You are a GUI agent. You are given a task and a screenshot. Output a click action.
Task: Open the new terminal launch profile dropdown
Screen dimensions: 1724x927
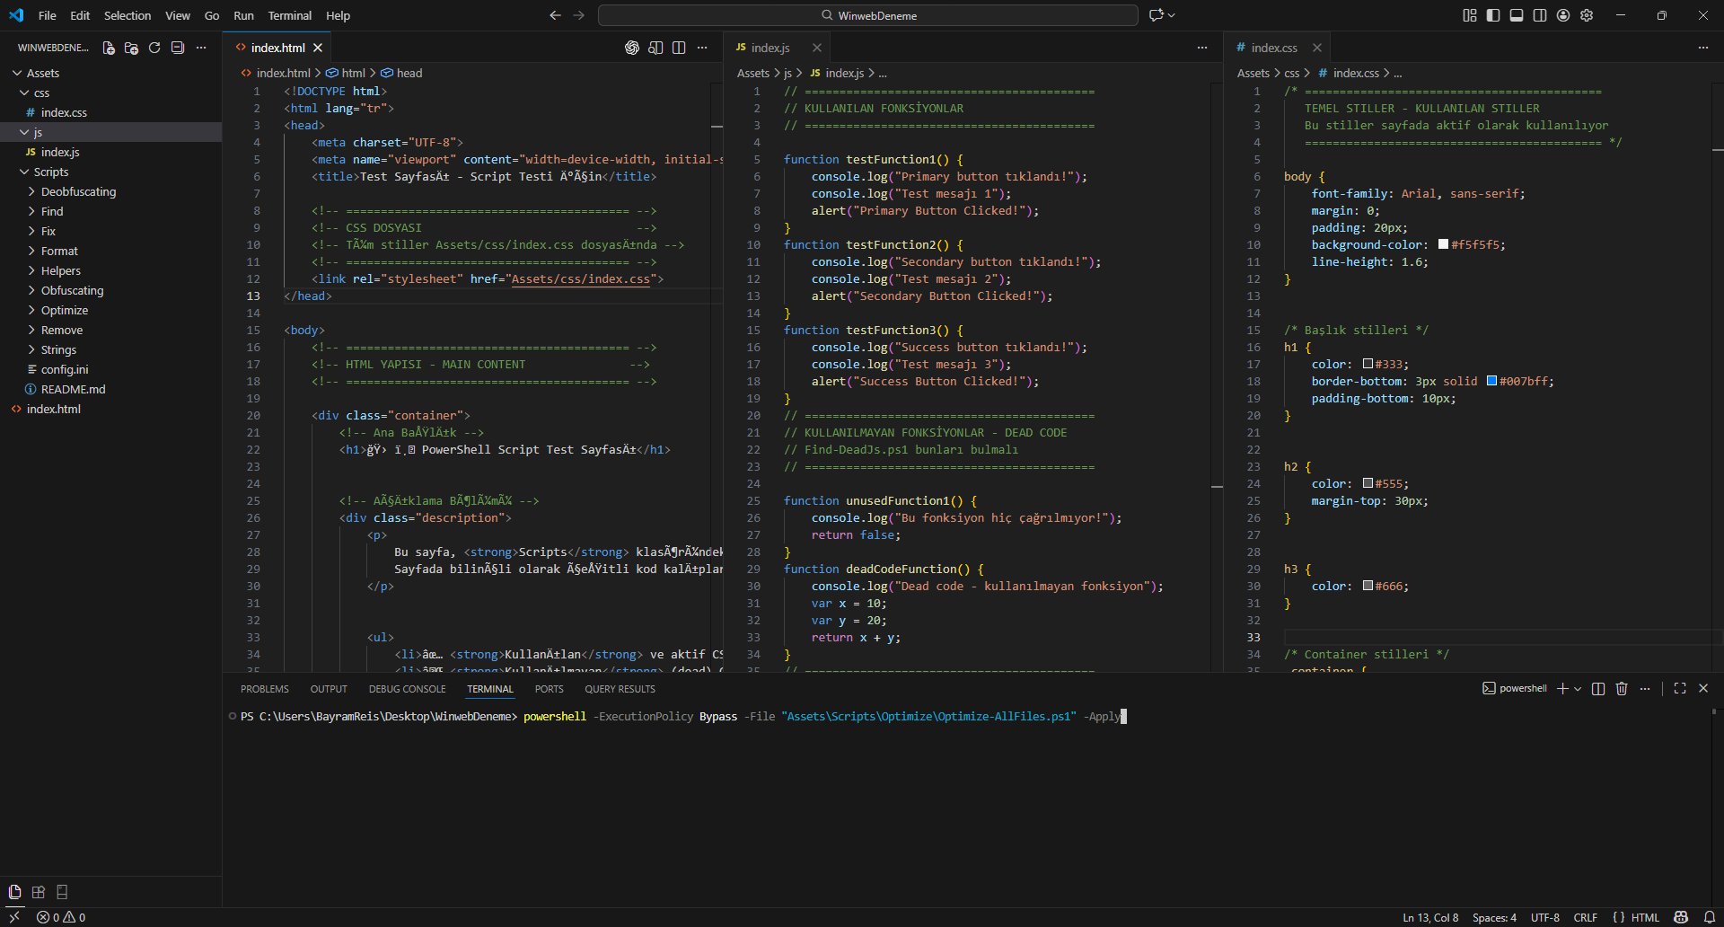click(1578, 689)
